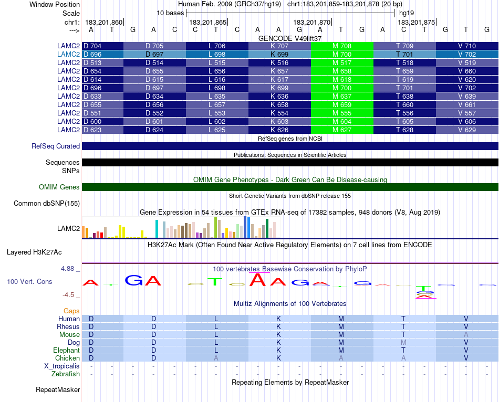
Task: Click the X_tropicalis species label
Action: click(62, 366)
